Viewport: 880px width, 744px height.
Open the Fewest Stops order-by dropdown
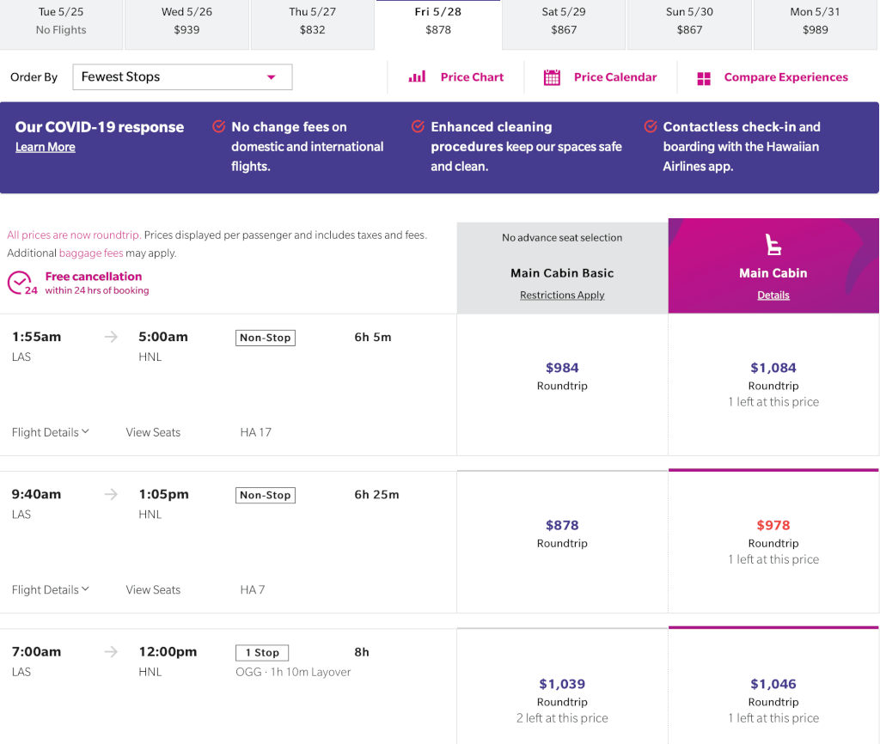[182, 76]
